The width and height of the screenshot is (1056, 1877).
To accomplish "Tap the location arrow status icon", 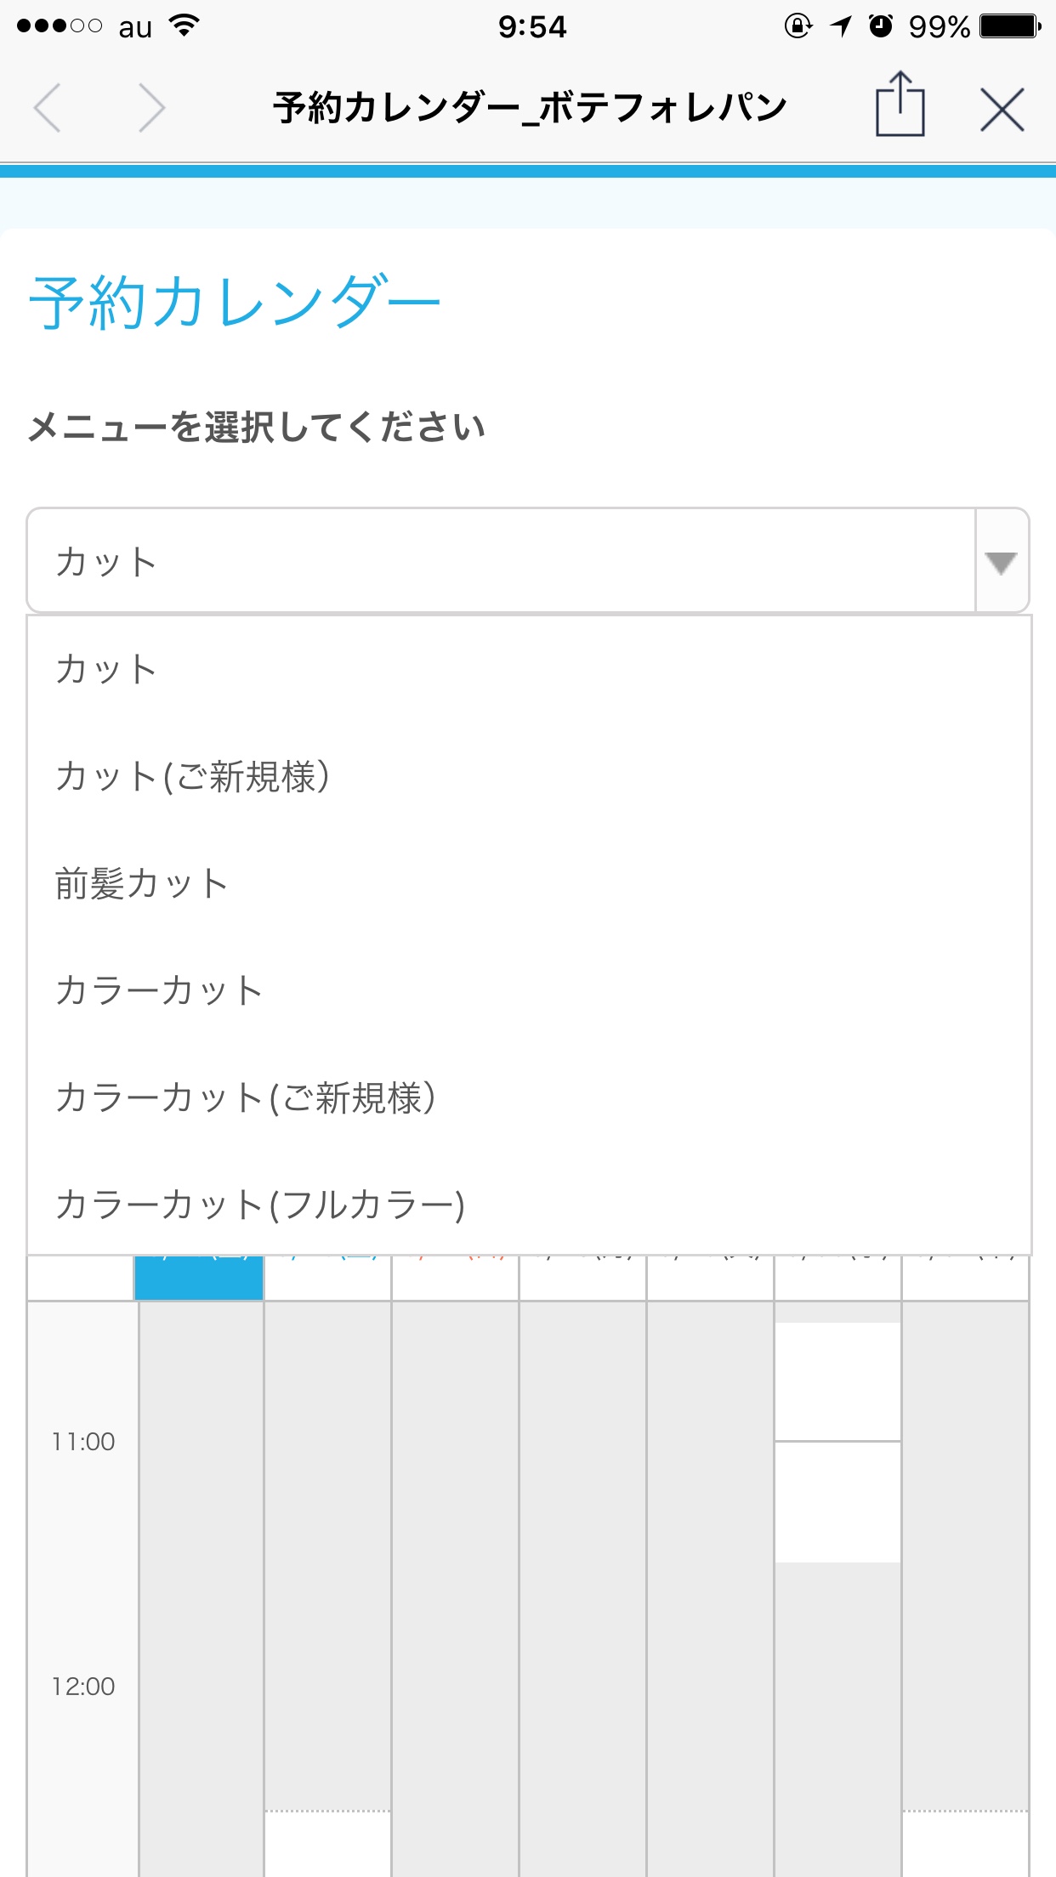I will (841, 26).
